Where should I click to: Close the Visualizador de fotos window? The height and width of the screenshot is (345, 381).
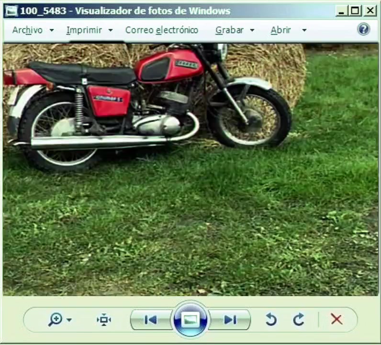pyautogui.click(x=370, y=11)
